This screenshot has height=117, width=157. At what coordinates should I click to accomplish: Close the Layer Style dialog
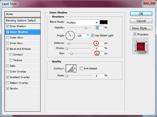[x=149, y=3]
